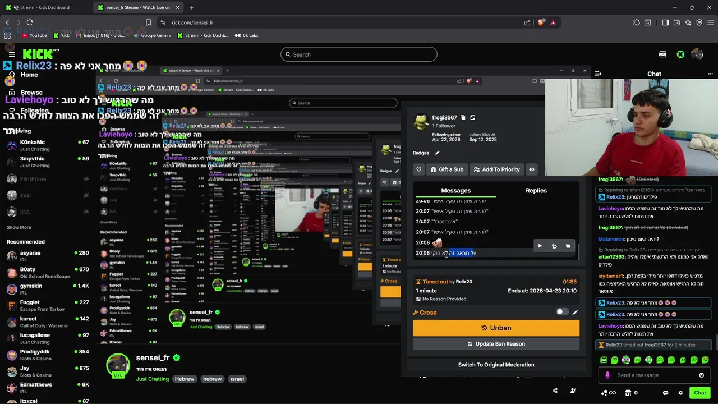
Task: Click Switch To Original Moderation
Action: [496, 365]
